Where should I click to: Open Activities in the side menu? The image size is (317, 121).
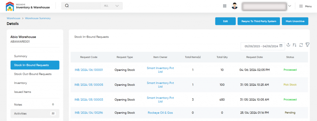tap(35, 113)
